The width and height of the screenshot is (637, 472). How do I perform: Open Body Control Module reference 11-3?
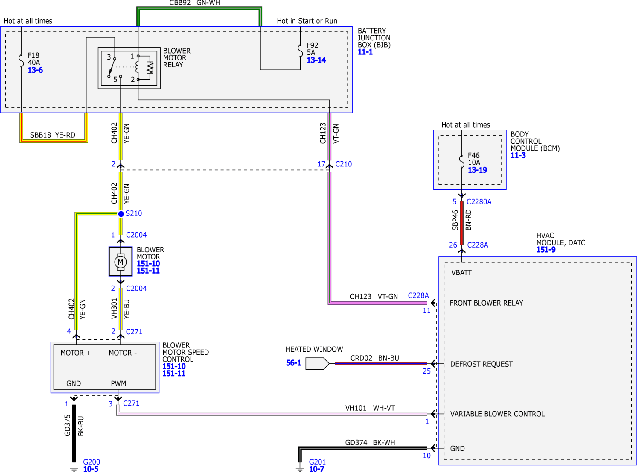coord(518,156)
